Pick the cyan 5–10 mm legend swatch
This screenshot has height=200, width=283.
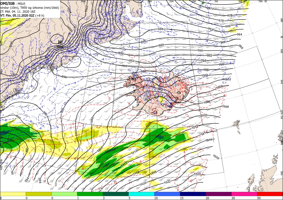tap(141, 194)
